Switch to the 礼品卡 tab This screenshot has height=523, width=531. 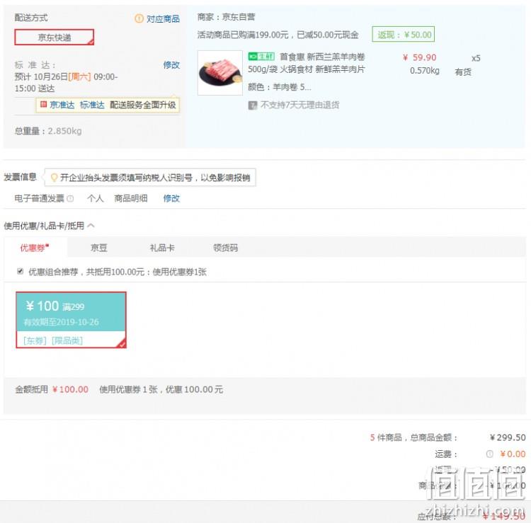[x=162, y=248]
